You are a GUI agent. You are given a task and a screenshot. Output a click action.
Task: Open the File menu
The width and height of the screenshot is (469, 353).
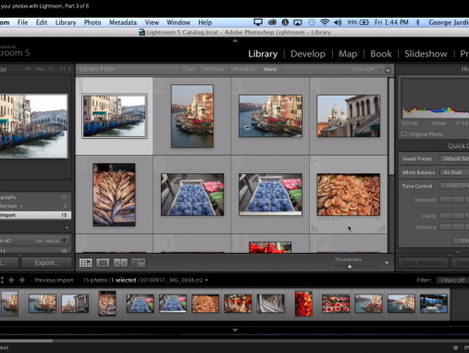coord(22,22)
